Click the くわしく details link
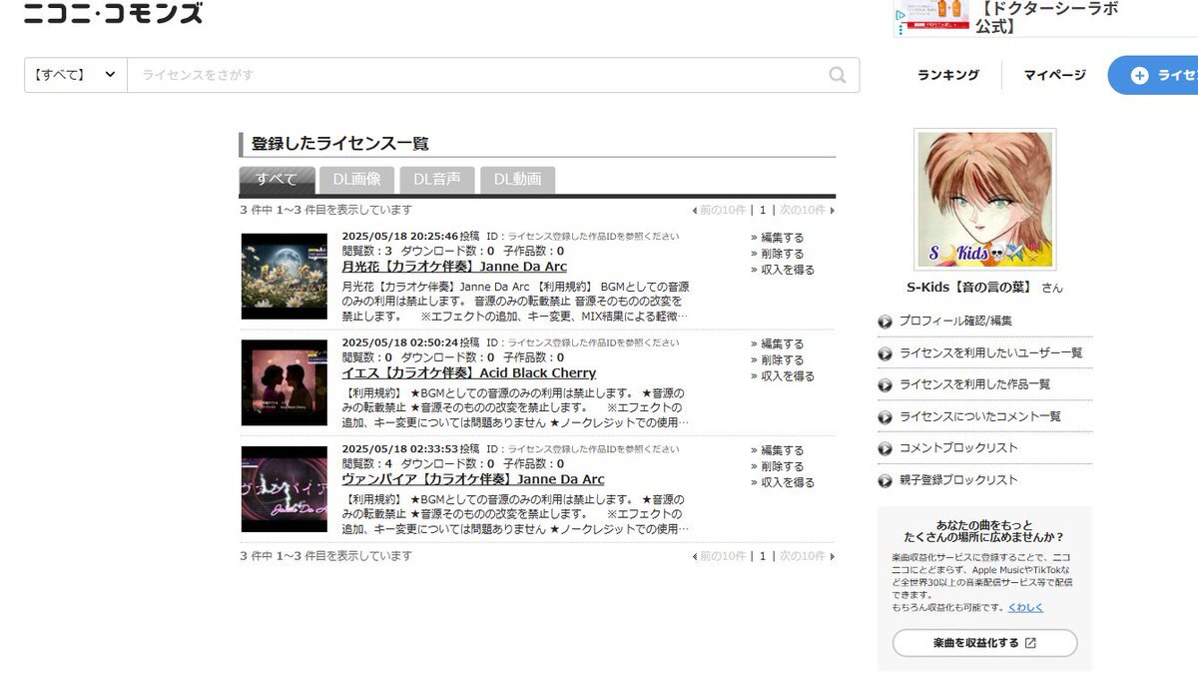Viewport: 1198px width, 677px height. [x=1025, y=607]
